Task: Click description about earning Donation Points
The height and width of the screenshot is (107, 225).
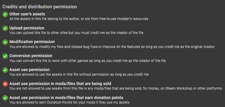Action: tap(69, 102)
